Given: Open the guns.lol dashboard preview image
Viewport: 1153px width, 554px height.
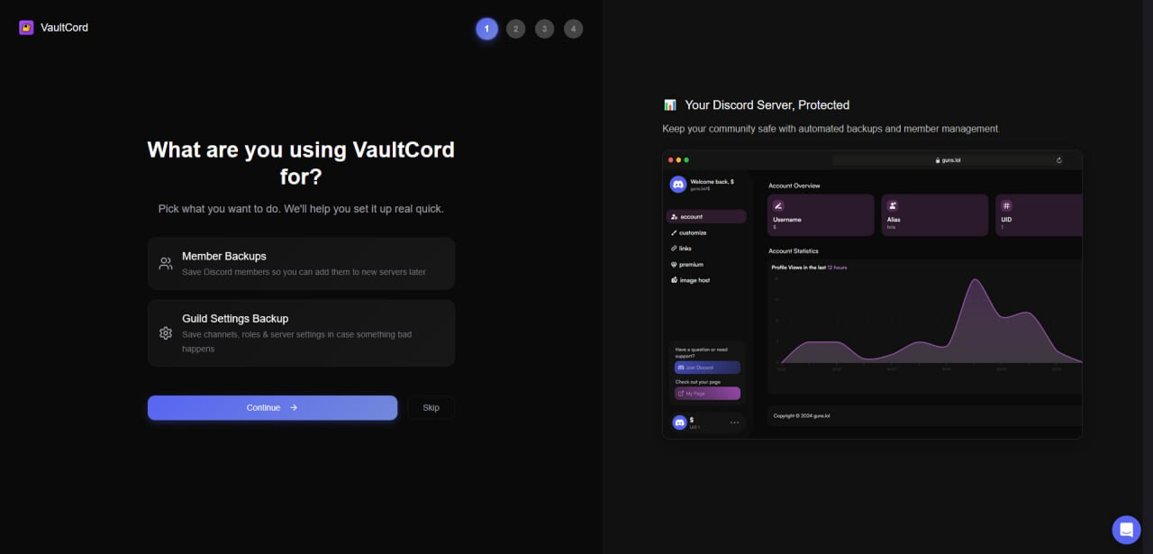Looking at the screenshot, I should (872, 295).
